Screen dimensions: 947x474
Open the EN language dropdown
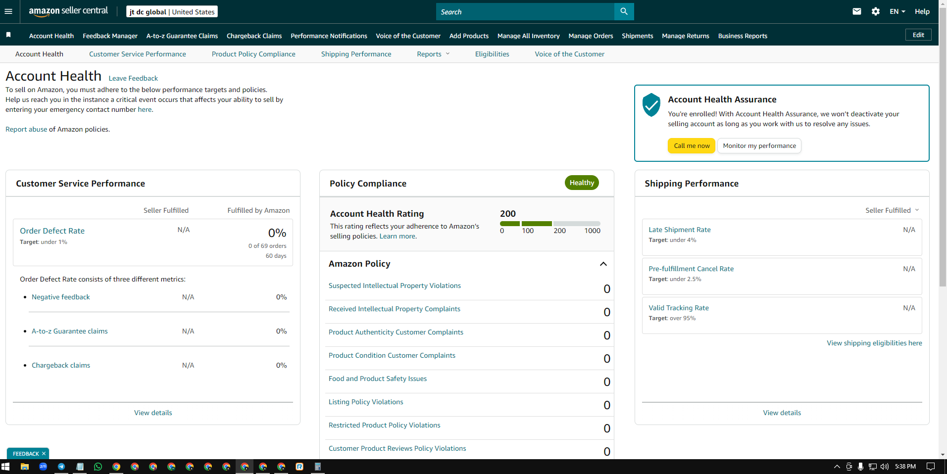click(897, 11)
